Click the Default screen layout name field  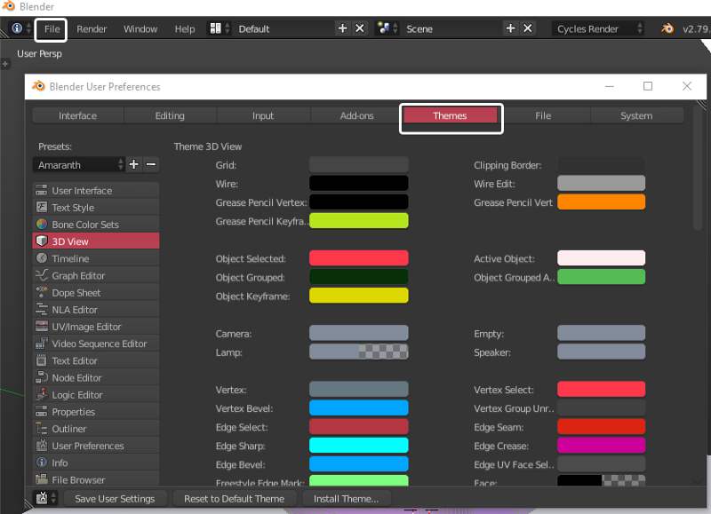click(x=284, y=29)
